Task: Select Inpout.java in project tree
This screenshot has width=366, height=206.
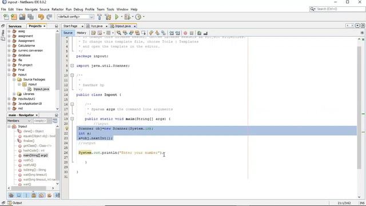Action: click(41, 89)
